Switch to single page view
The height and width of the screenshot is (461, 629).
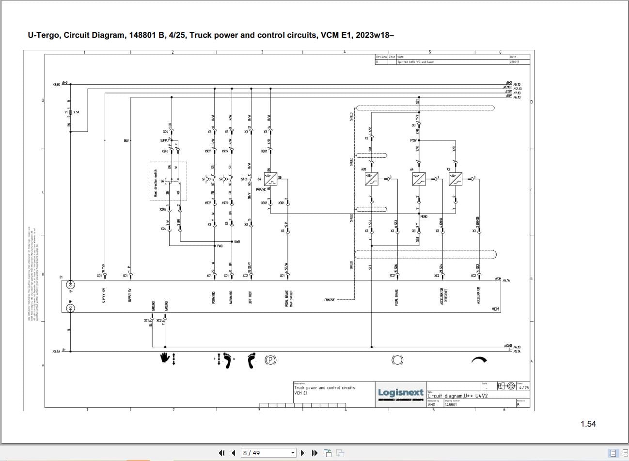click(613, 453)
